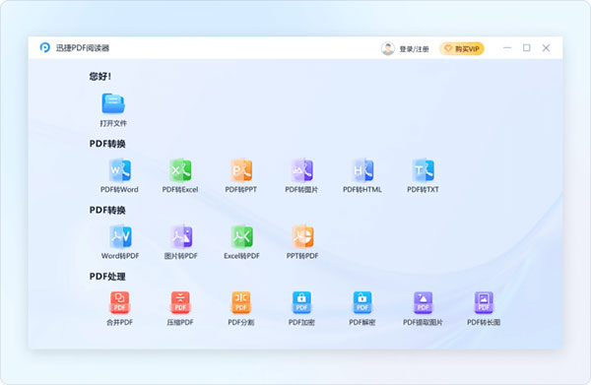Select the 压缩PDF compress icon
The image size is (591, 385).
[180, 302]
